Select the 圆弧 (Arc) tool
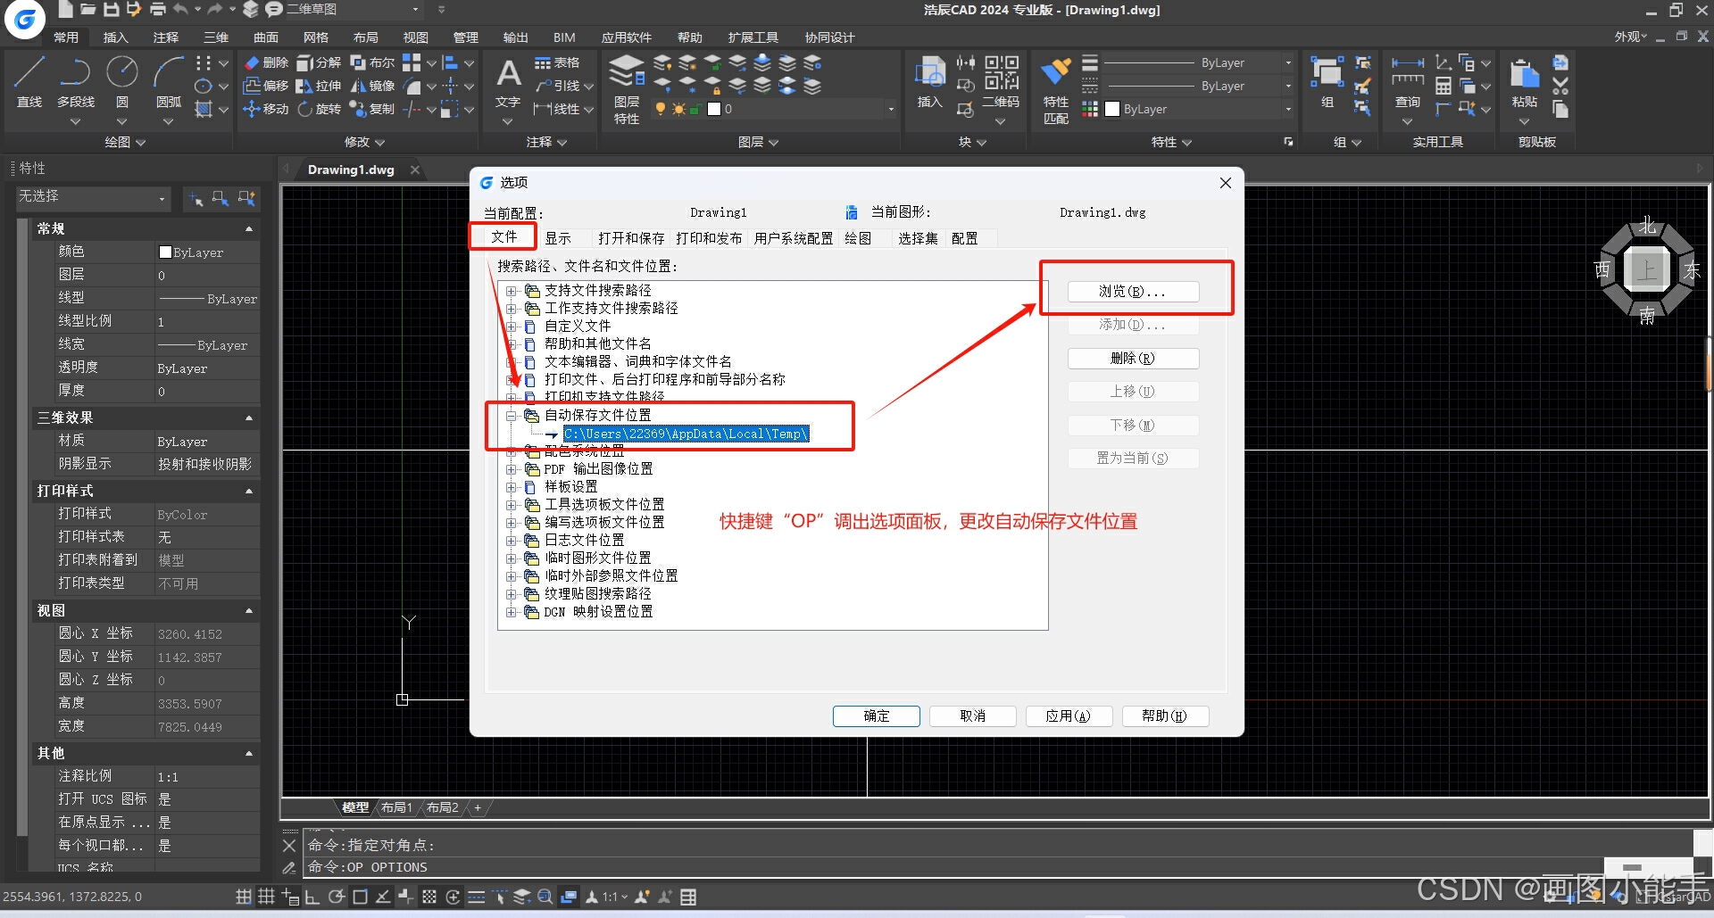The width and height of the screenshot is (1714, 918). (x=169, y=82)
